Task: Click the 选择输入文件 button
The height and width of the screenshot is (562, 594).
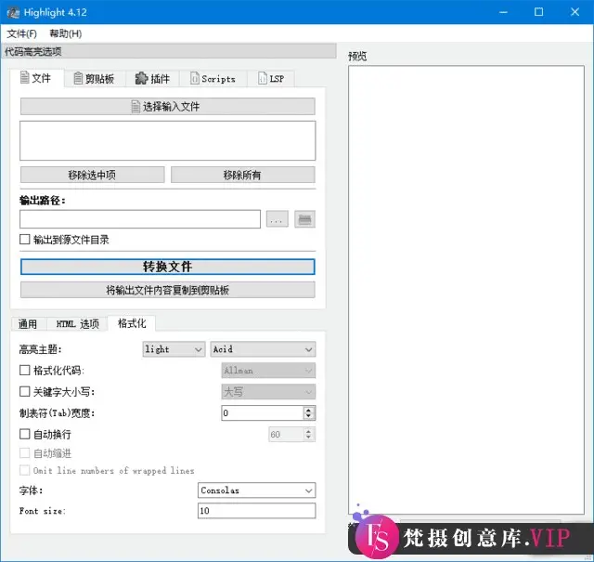Action: 167,107
